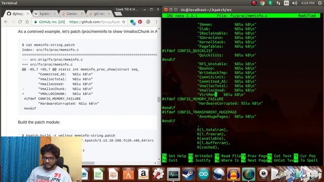
Task: Open the 'En' keyboard layout indicator
Action: click(x=287, y=3)
